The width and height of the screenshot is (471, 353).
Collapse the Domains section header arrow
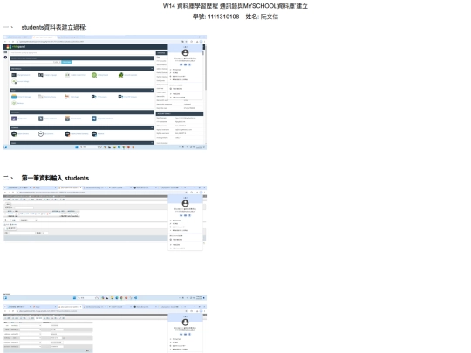click(152, 127)
